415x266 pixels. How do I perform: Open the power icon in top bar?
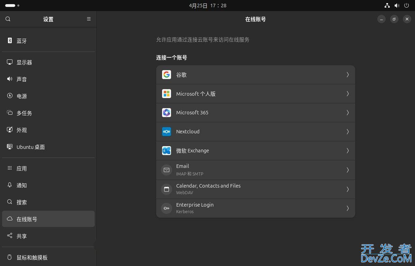[x=406, y=6]
